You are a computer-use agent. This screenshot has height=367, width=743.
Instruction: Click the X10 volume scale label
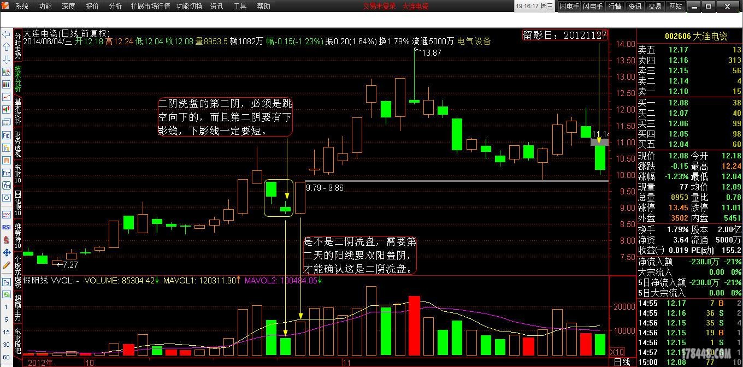617,351
